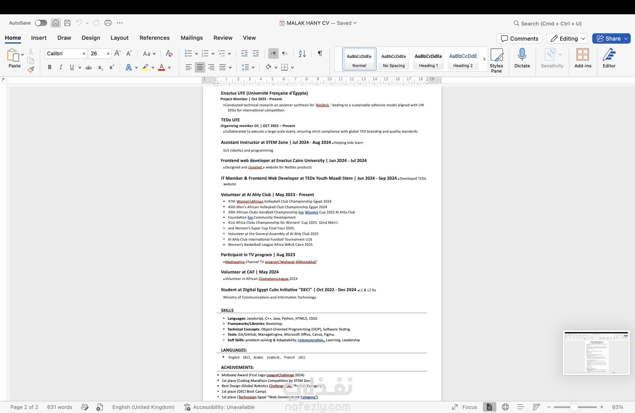635x413 pixels.
Task: Open Add-ins
Action: pyautogui.click(x=583, y=58)
